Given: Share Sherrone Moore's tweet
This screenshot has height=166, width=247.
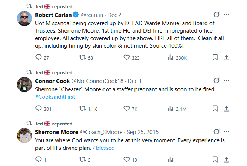Looking at the screenshot, I should 226,160.
